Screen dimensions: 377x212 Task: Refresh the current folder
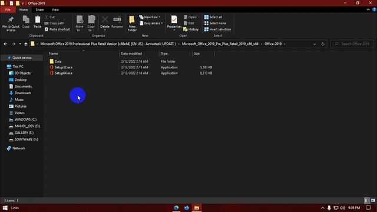[x=323, y=44]
